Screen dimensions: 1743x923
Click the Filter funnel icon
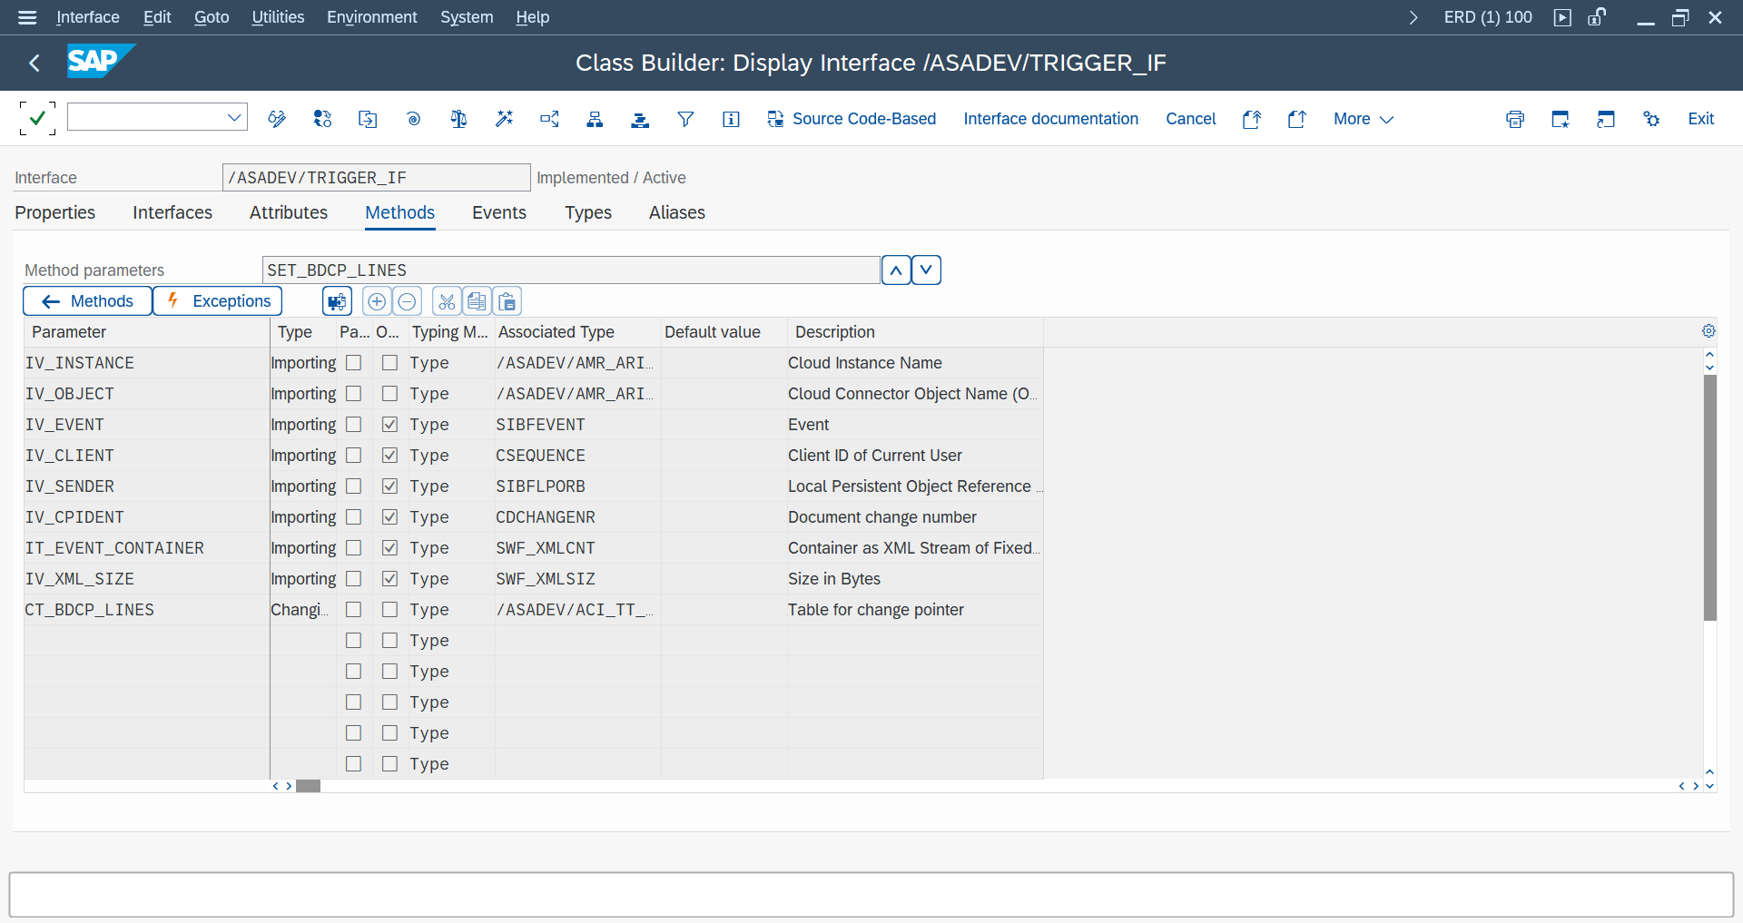click(x=685, y=119)
